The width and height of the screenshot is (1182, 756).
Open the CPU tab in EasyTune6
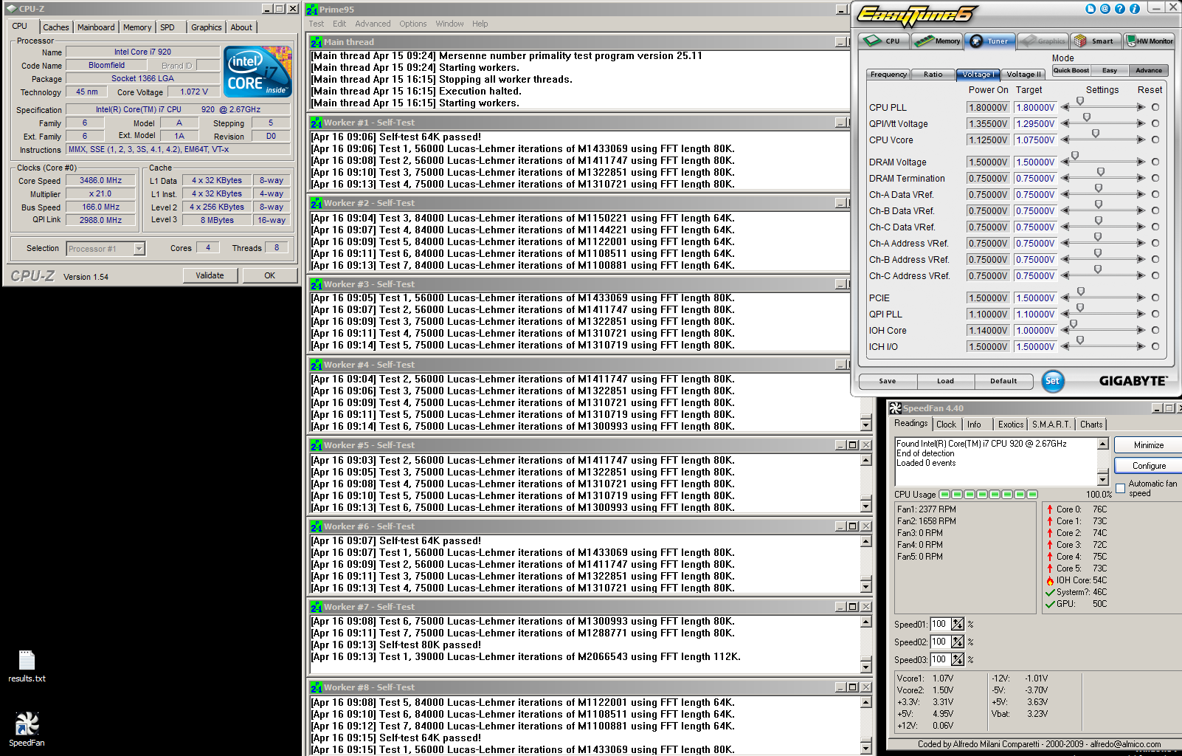(884, 41)
